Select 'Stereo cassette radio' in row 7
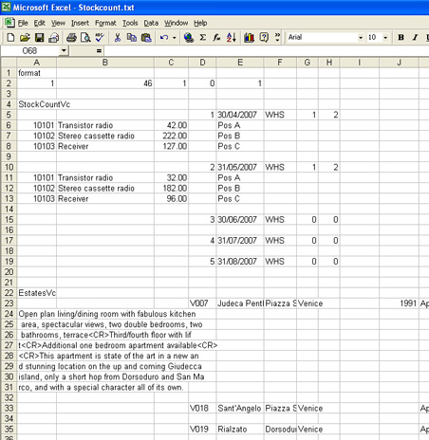This screenshot has height=440, width=429. (x=105, y=136)
